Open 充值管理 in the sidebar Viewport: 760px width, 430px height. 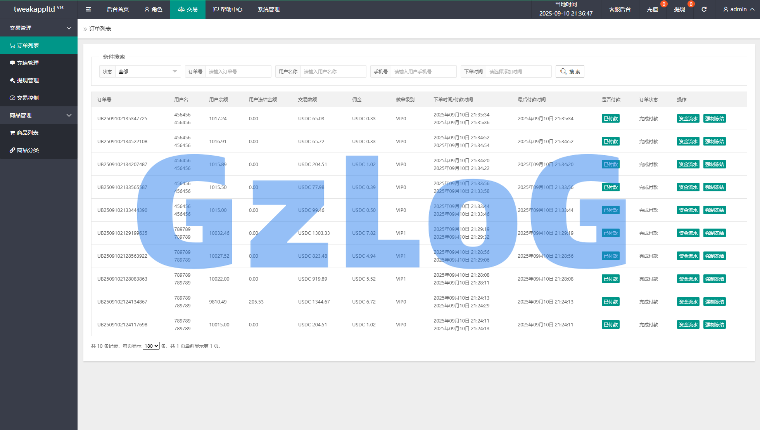tap(28, 63)
